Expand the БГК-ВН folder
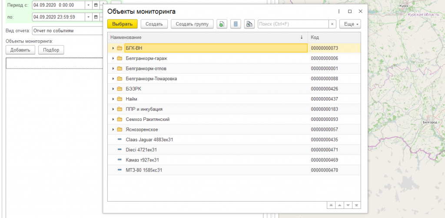The width and height of the screenshot is (445, 218). pyautogui.click(x=113, y=48)
